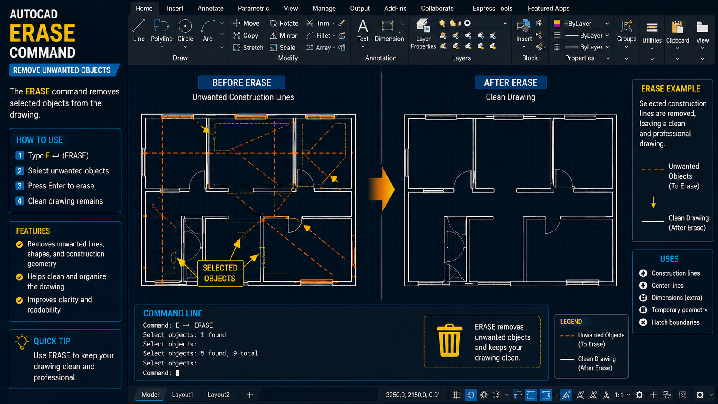Open the Express Tools ribbon tab
Image resolution: width=718 pixels, height=404 pixels.
point(492,8)
